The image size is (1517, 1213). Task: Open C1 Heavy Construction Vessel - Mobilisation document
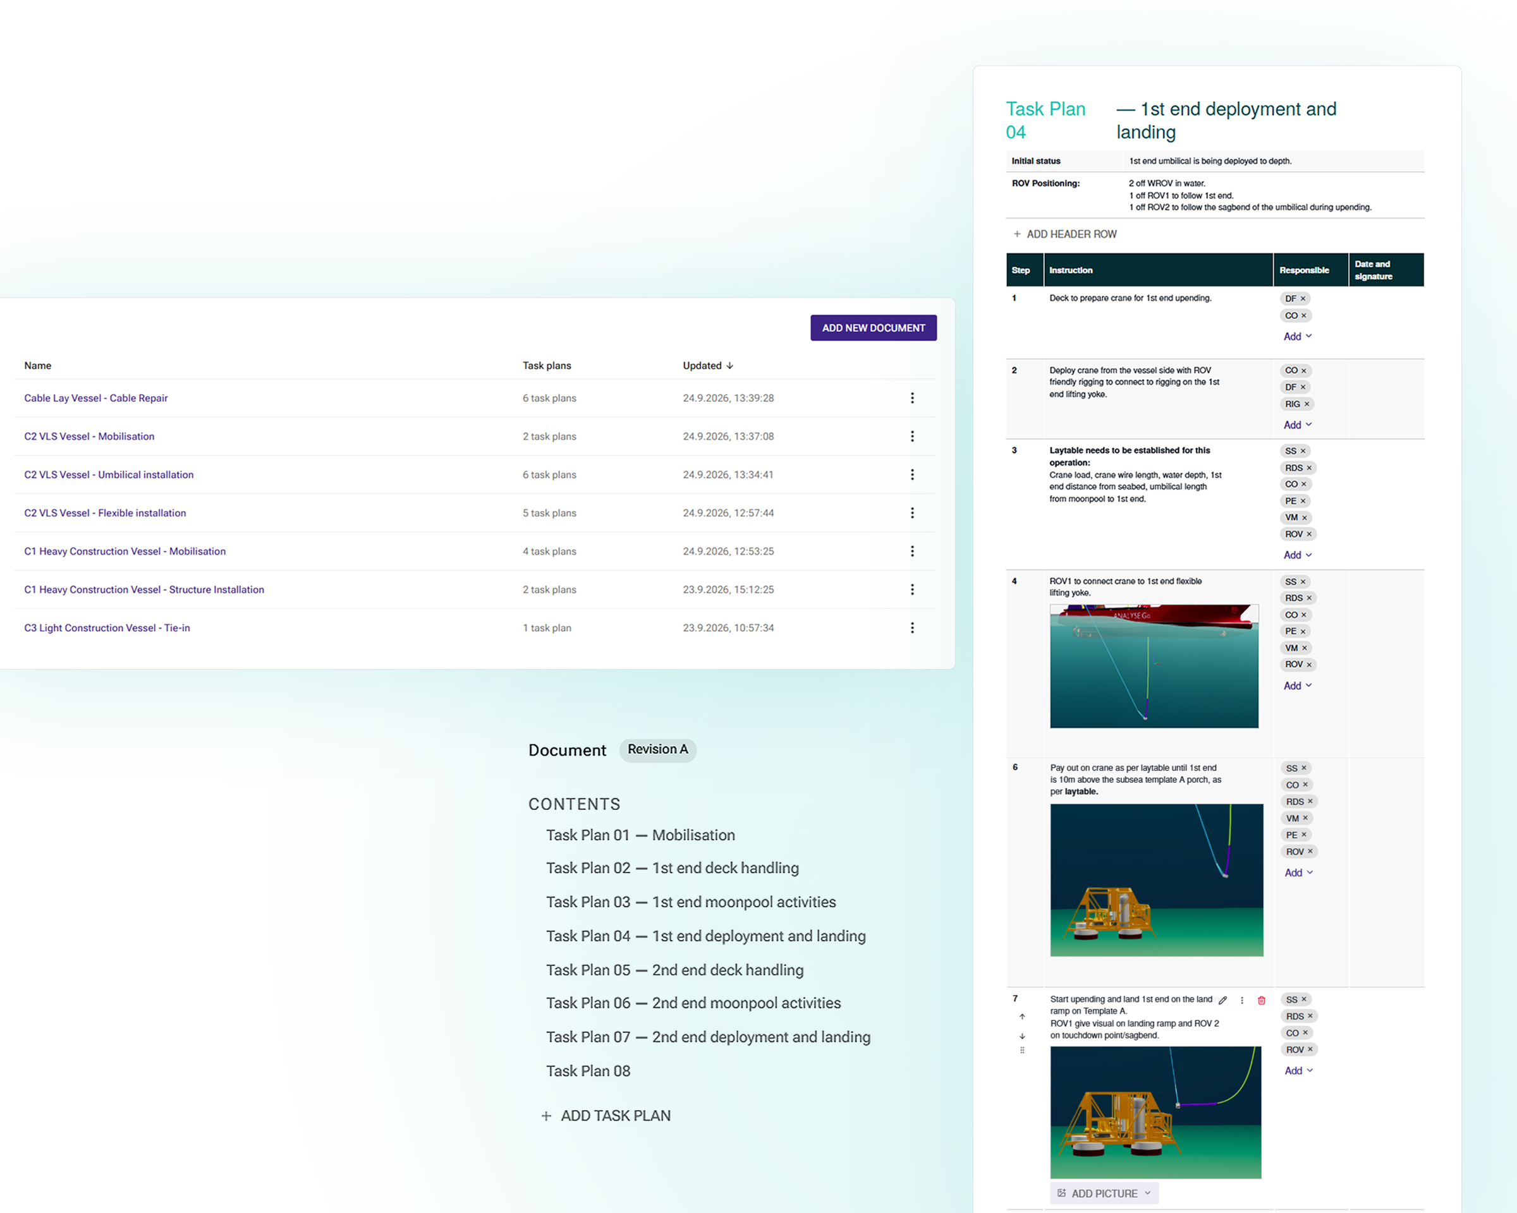pos(125,552)
